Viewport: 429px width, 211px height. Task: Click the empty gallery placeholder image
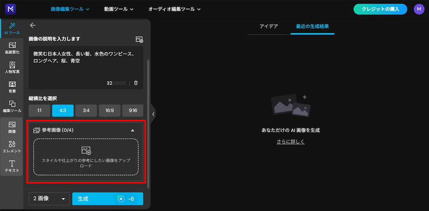click(x=291, y=105)
